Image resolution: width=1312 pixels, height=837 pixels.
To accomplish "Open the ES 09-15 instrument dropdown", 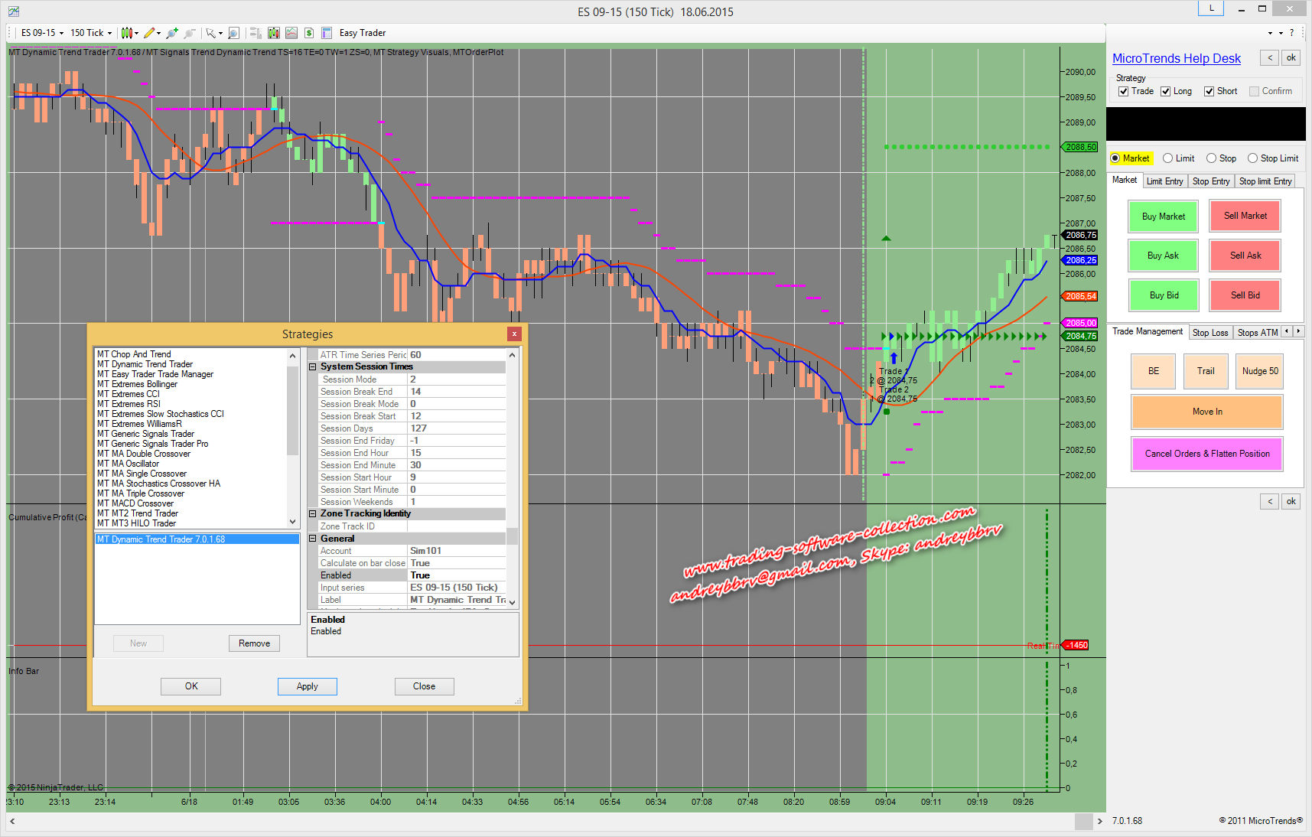I will [x=42, y=33].
